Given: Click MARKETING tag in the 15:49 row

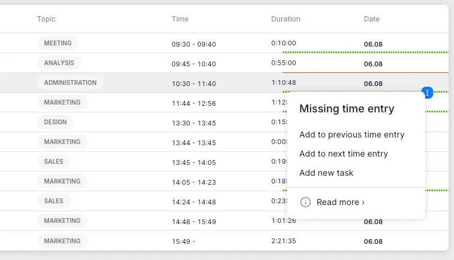Looking at the screenshot, I should click(x=62, y=241).
